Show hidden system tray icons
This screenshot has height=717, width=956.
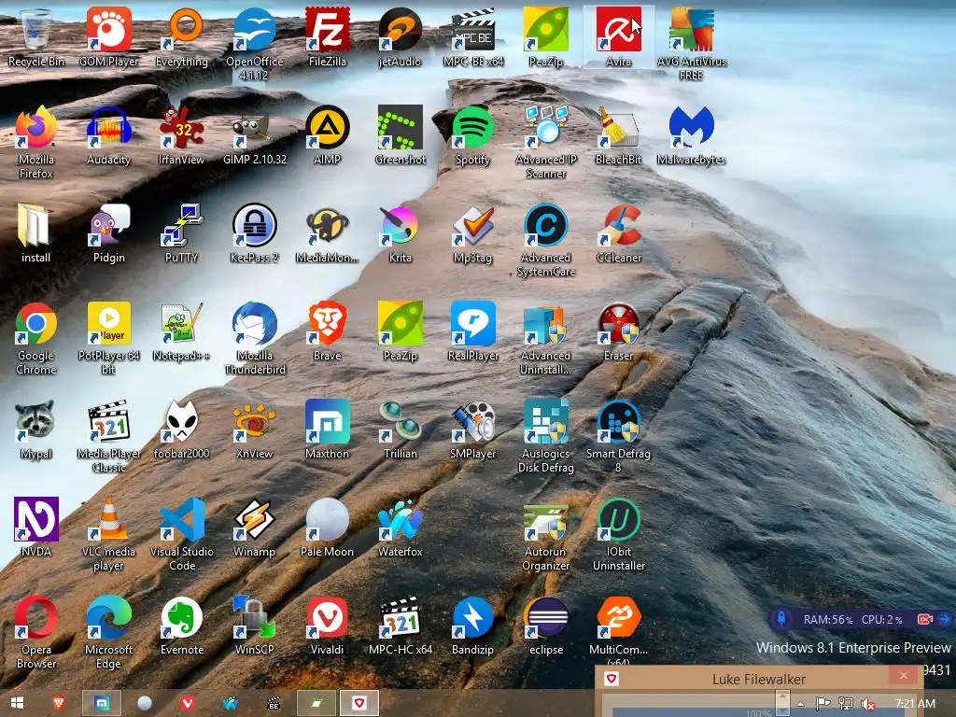point(801,704)
